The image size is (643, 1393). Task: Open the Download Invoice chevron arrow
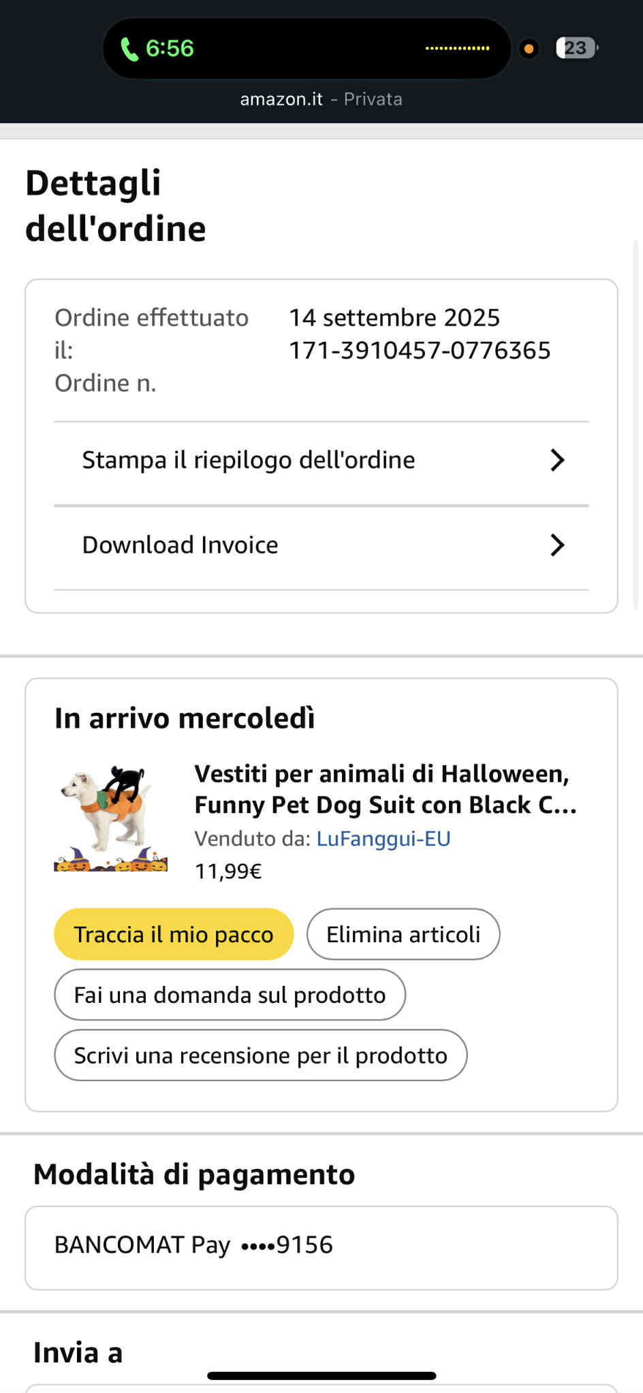pos(557,545)
